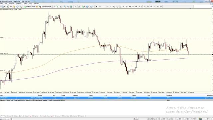Toggle the Navigator panel icon

click(14, 7)
